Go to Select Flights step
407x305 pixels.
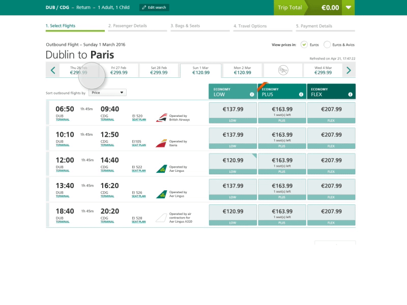(75, 27)
